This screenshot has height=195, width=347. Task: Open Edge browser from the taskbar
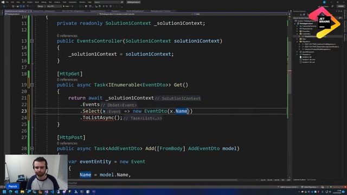[x=10, y=192]
